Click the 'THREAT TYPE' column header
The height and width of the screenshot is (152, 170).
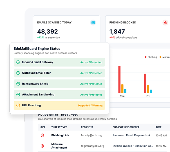click(x=59, y=127)
